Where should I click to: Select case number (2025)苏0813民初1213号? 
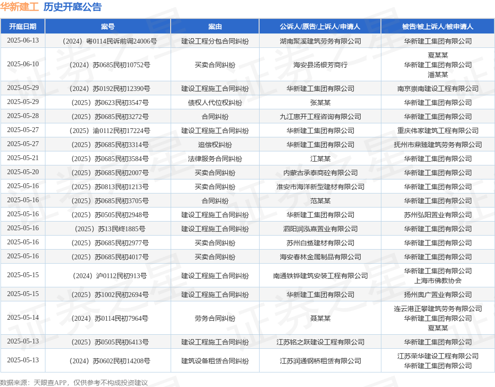pyautogui.click(x=108, y=187)
